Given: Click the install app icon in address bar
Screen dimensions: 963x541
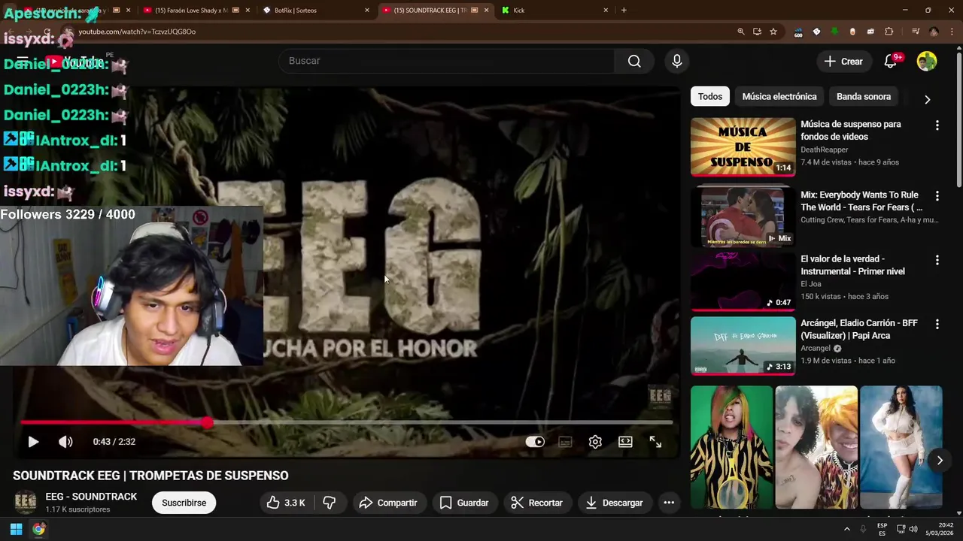Looking at the screenshot, I should tap(757, 32).
